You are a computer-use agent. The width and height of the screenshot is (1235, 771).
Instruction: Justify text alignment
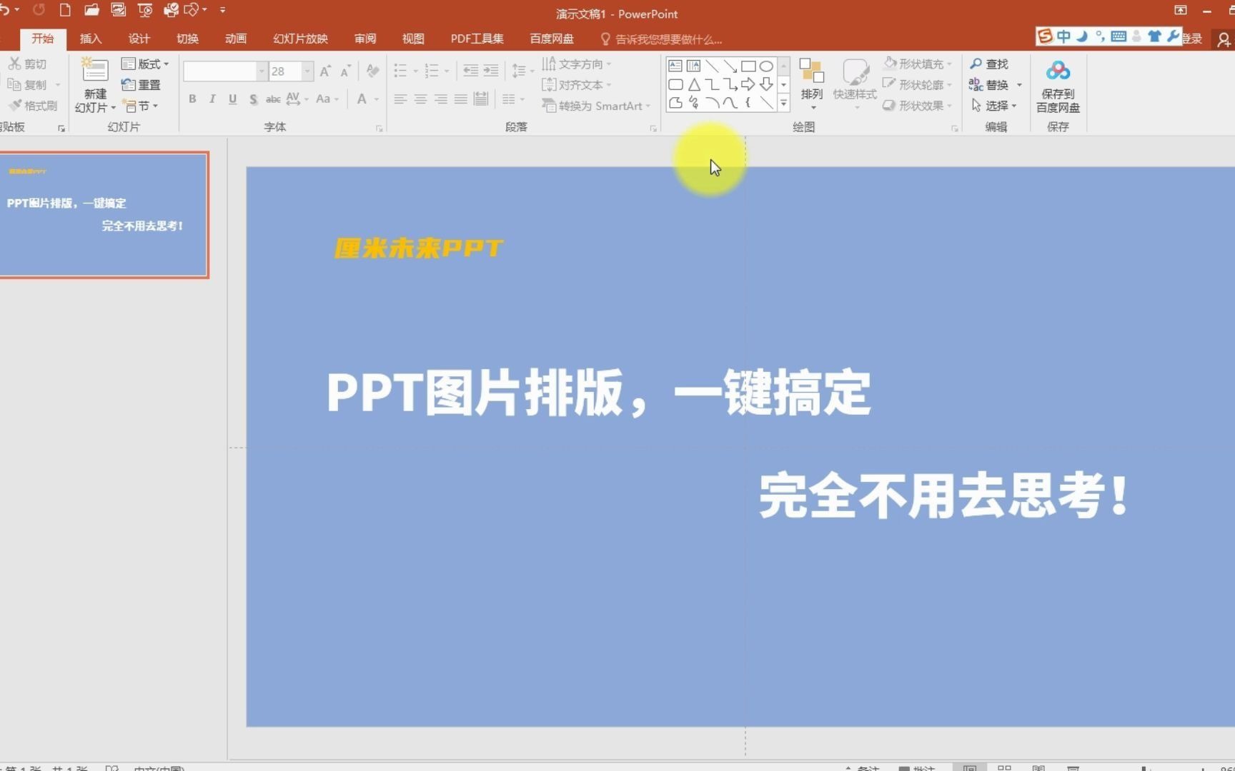(x=460, y=99)
